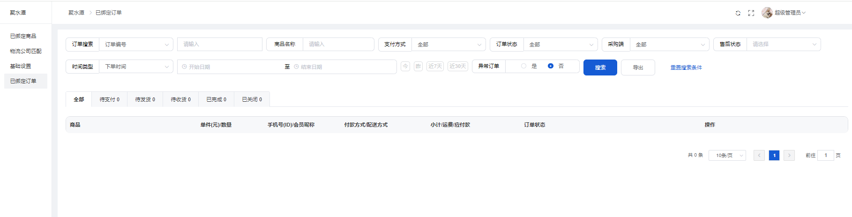Click the 聚水潭 breadcrumb link
The height and width of the screenshot is (217, 852).
coord(76,13)
